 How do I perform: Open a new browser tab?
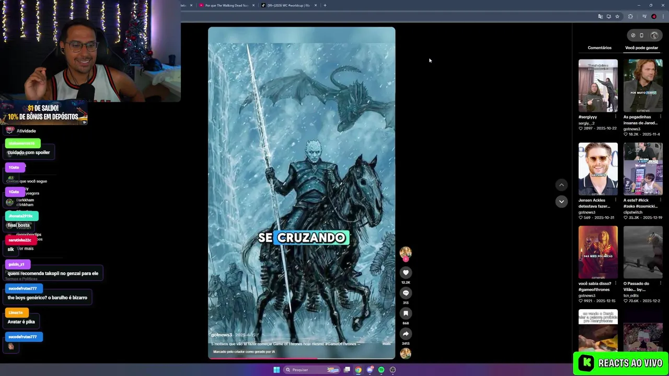[x=325, y=5]
